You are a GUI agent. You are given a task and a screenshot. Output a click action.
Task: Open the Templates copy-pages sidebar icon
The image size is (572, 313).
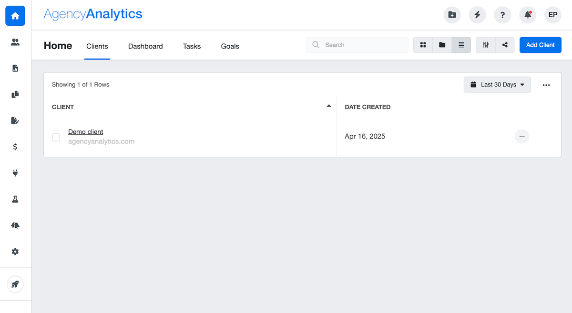(x=15, y=94)
